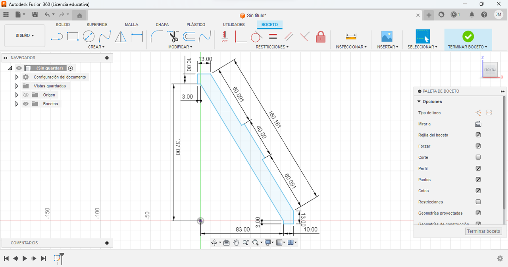Click the Insert image icon
The height and width of the screenshot is (267, 508).
(x=387, y=37)
